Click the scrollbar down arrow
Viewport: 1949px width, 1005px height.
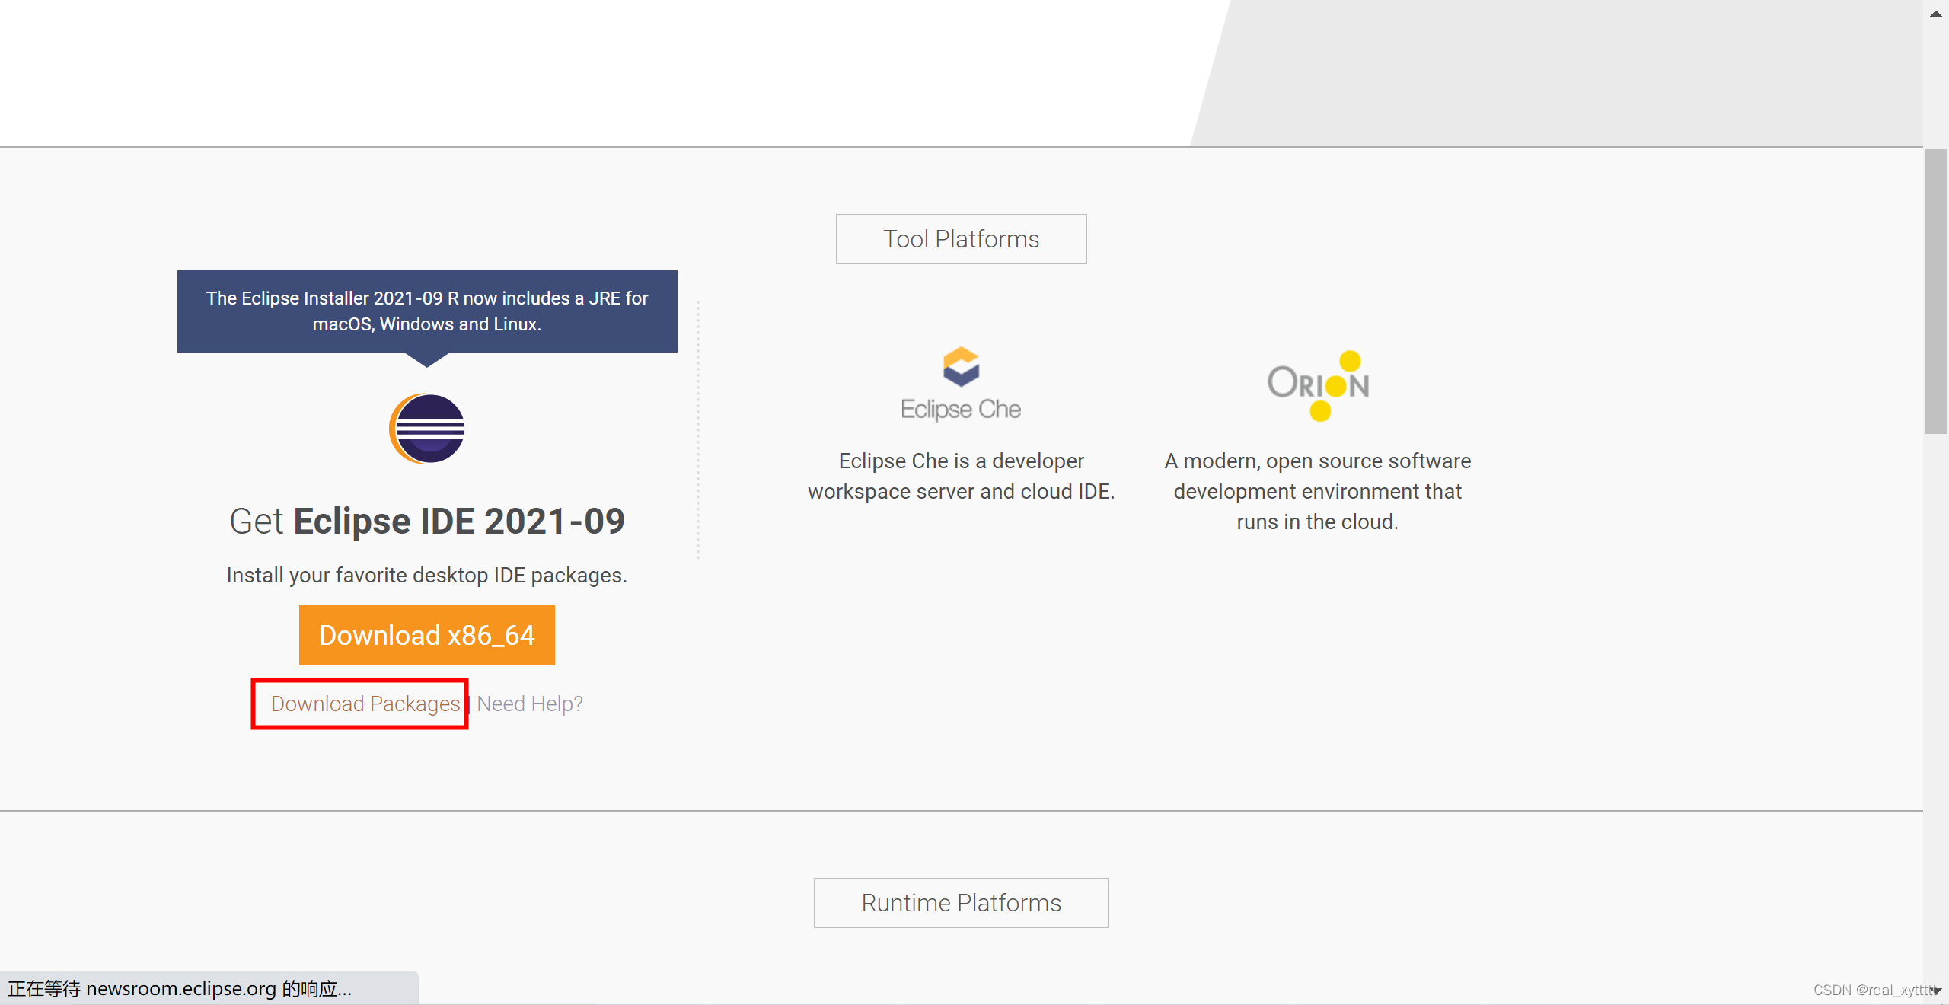1936,991
